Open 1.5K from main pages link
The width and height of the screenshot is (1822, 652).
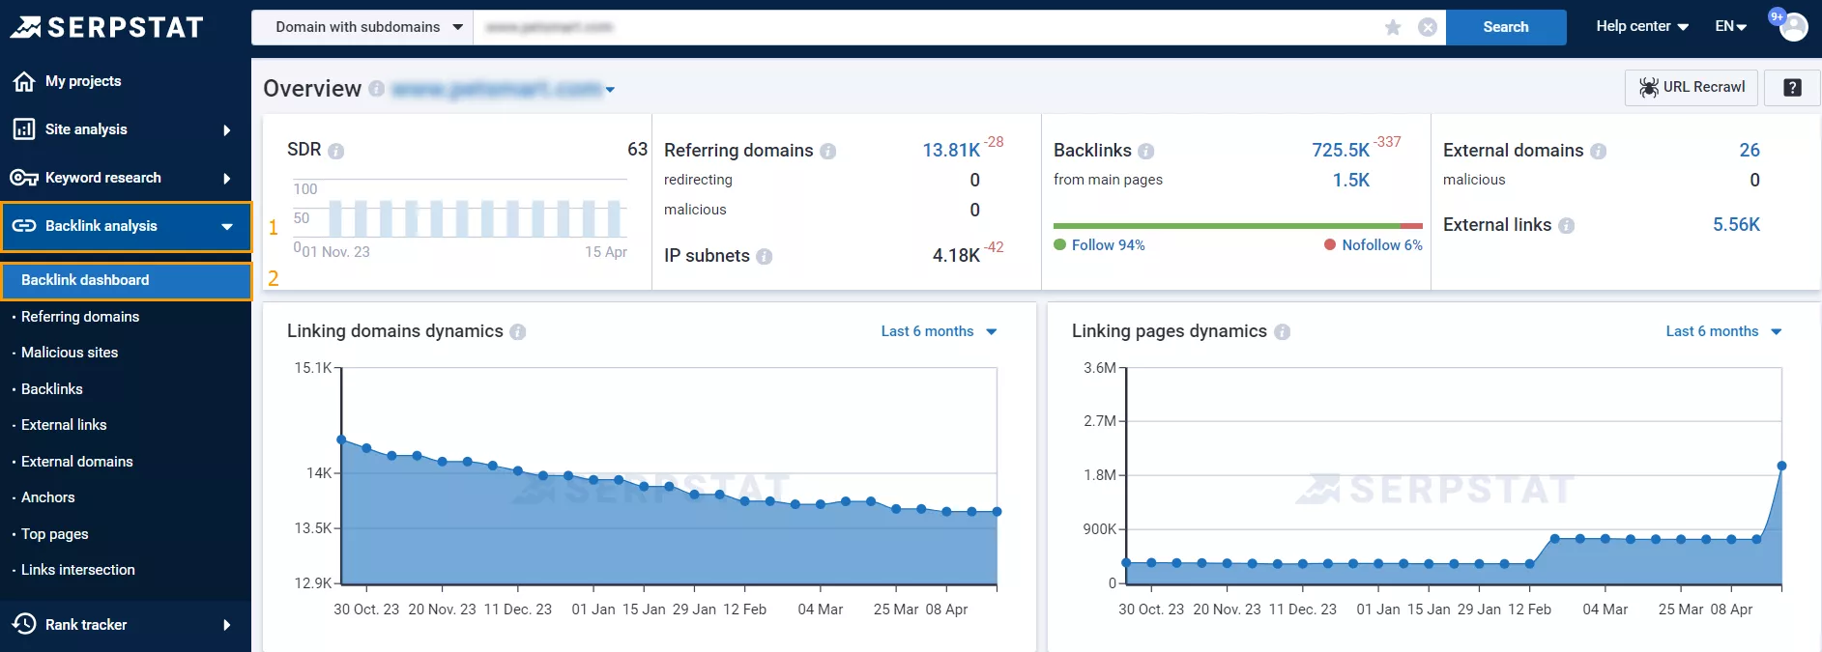point(1351,181)
